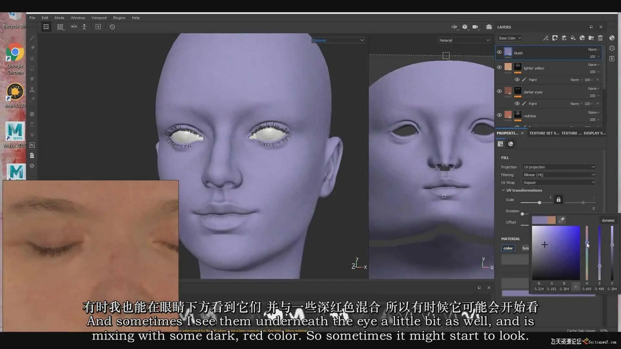Click the video camera icon in viewport toolbar

pyautogui.click(x=475, y=27)
